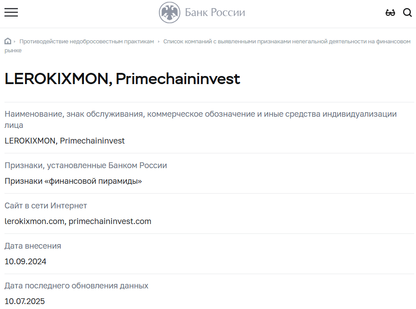Click the chevron after the home icon
Image resolution: width=416 pixels, height=309 pixels.
(14, 42)
